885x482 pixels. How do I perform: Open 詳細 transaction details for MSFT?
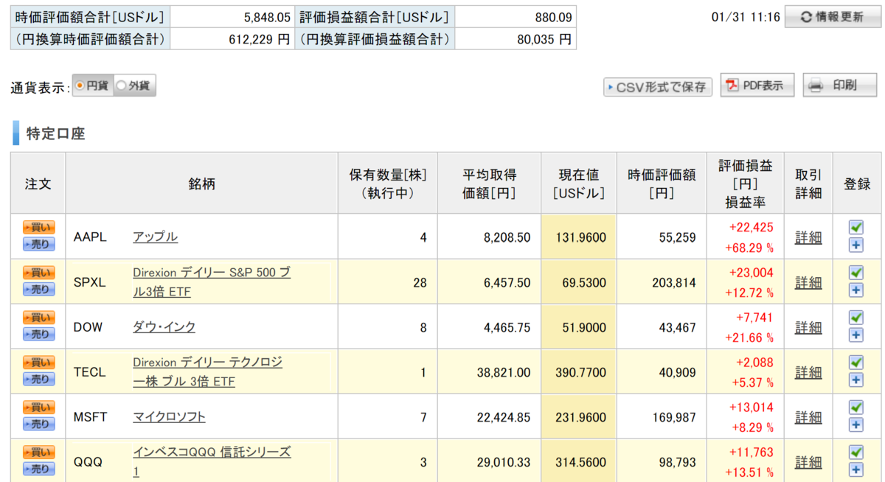click(x=808, y=417)
